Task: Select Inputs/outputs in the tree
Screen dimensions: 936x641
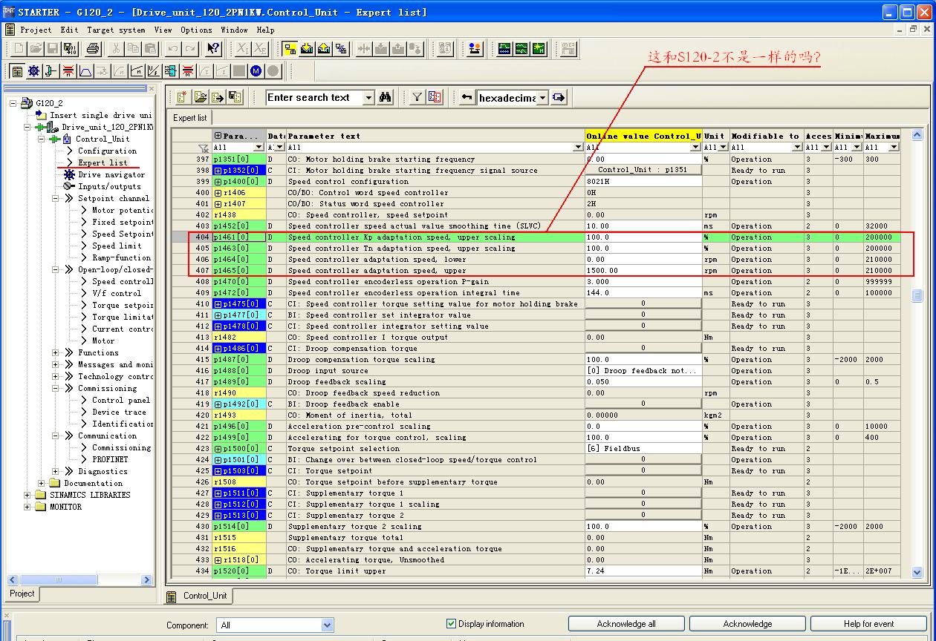Action: 109,186
